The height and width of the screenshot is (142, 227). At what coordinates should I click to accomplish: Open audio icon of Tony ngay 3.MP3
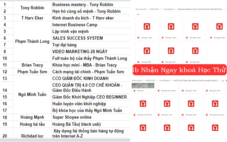(x=147, y=51)
